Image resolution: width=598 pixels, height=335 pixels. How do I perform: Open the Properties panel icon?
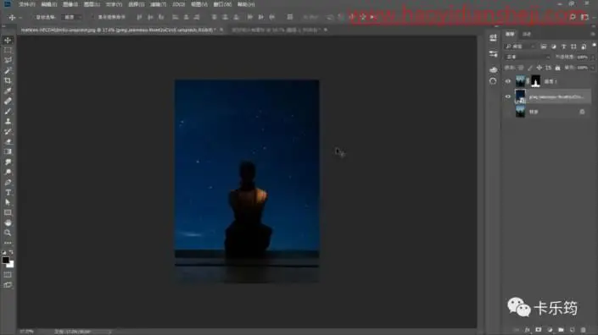493,37
